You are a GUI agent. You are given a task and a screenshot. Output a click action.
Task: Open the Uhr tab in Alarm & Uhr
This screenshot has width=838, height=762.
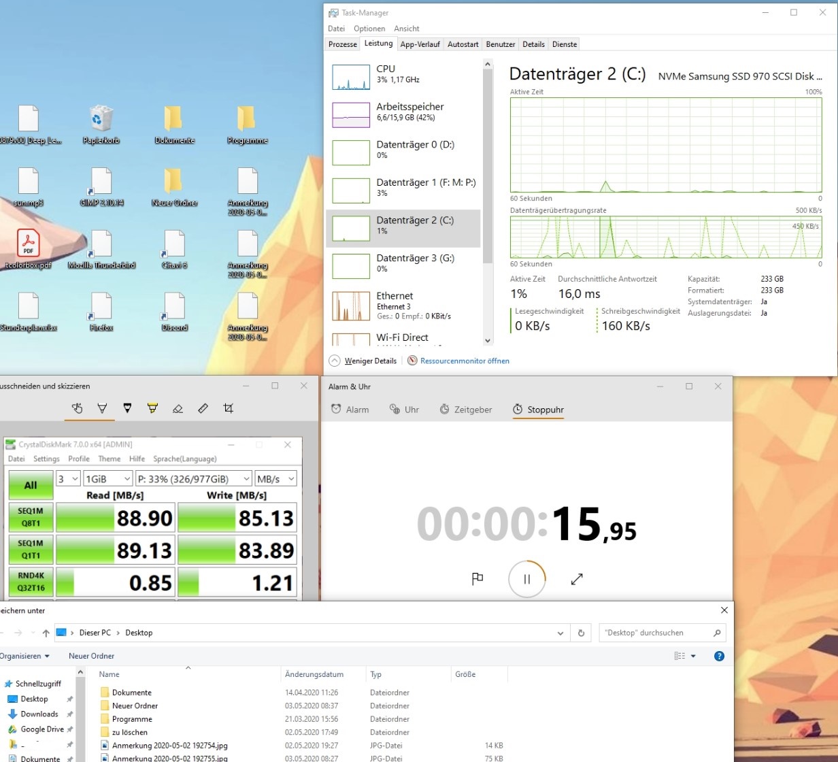[404, 410]
